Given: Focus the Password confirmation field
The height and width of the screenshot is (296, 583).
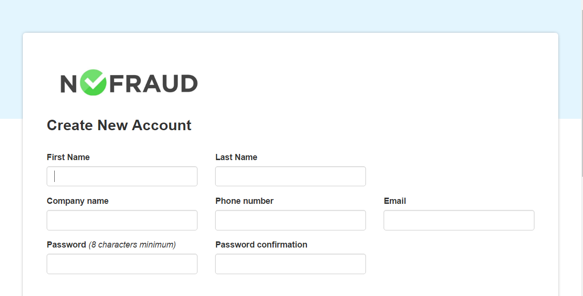Looking at the screenshot, I should coord(290,264).
